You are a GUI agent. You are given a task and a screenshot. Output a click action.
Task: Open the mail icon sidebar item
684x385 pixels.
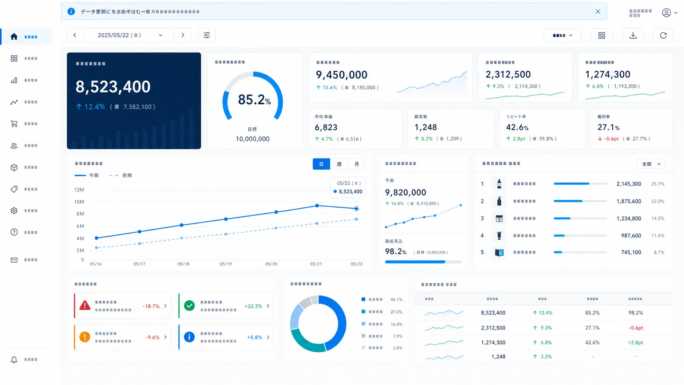(14, 260)
